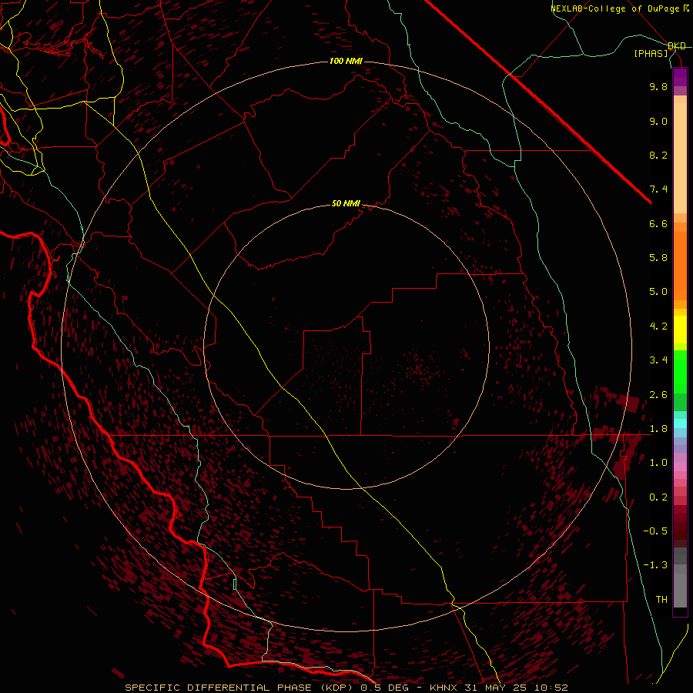Pick the bright green color bar segment
Image resolution: width=693 pixels, height=693 pixels.
pos(680,370)
